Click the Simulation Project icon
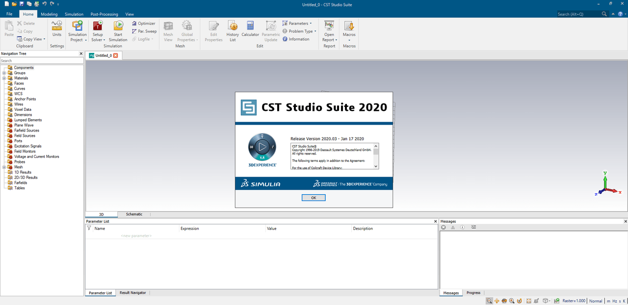The image size is (628, 305). [78, 25]
